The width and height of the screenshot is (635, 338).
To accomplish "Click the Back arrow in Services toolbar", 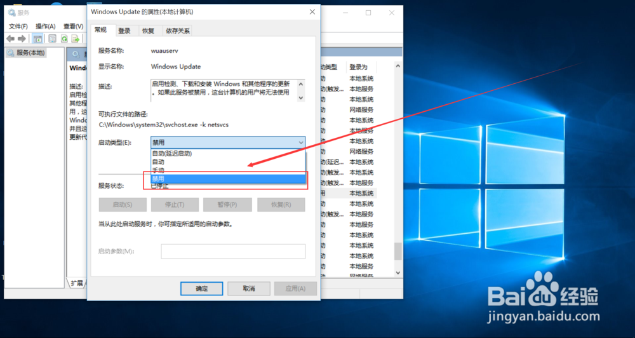I will [x=10, y=39].
